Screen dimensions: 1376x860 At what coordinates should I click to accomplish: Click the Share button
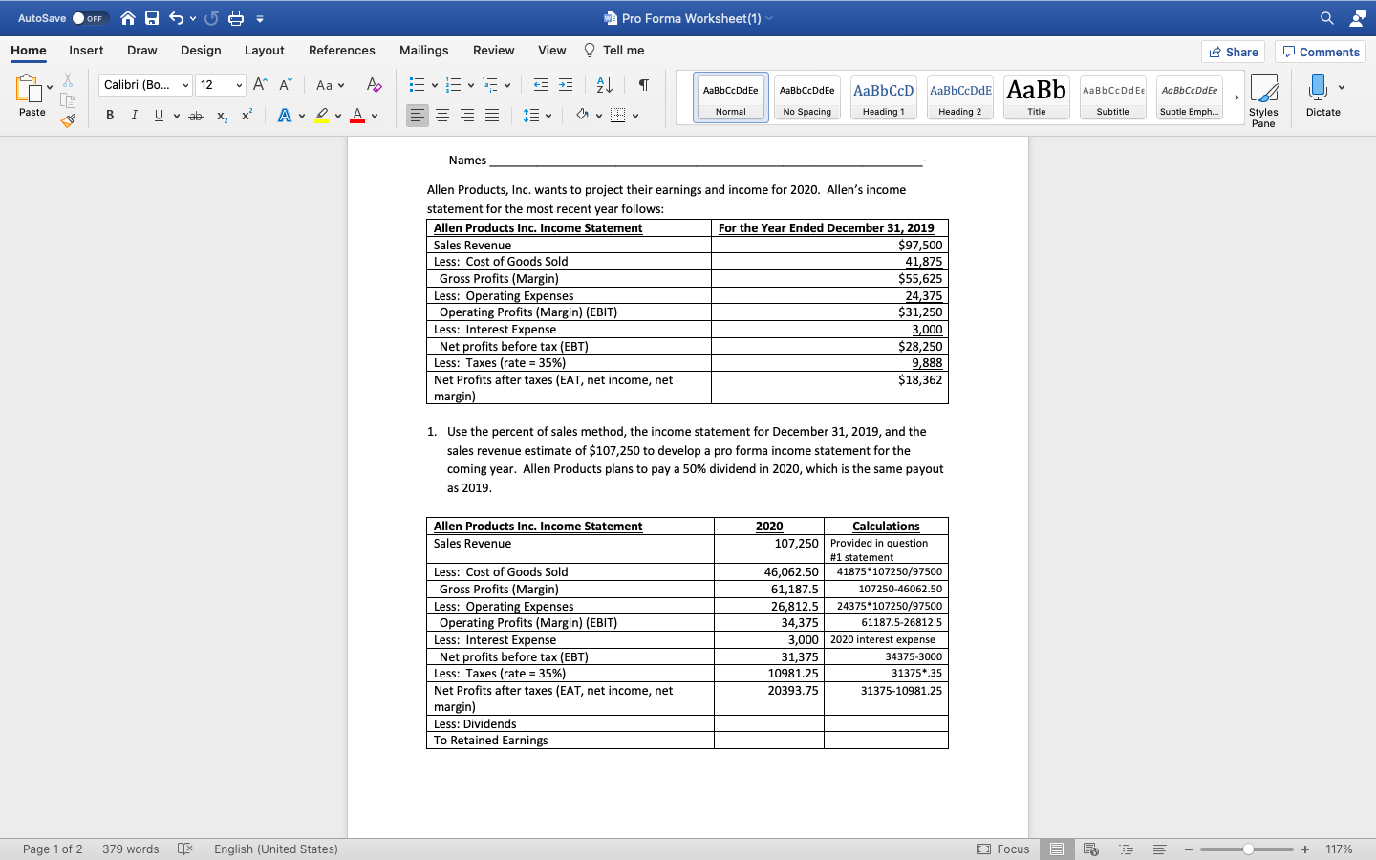click(1233, 52)
